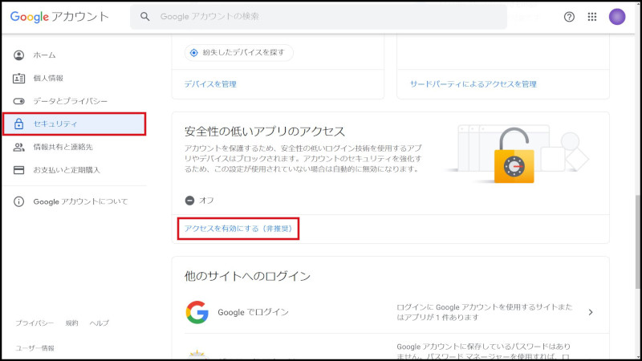This screenshot has height=361, width=642.
Task: Click the 個人情報 ID card icon
Action: tap(19, 78)
